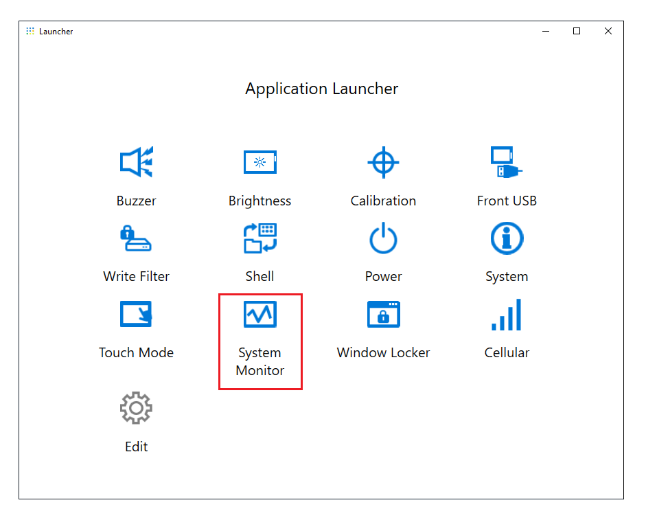The image size is (646, 520).
Task: Click the "Calibration" text label
Action: point(383,201)
